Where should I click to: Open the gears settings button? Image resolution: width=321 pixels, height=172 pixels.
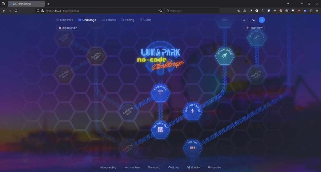point(253,20)
